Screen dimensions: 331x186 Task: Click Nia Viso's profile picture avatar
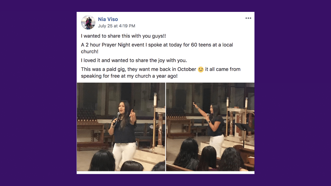coord(88,22)
